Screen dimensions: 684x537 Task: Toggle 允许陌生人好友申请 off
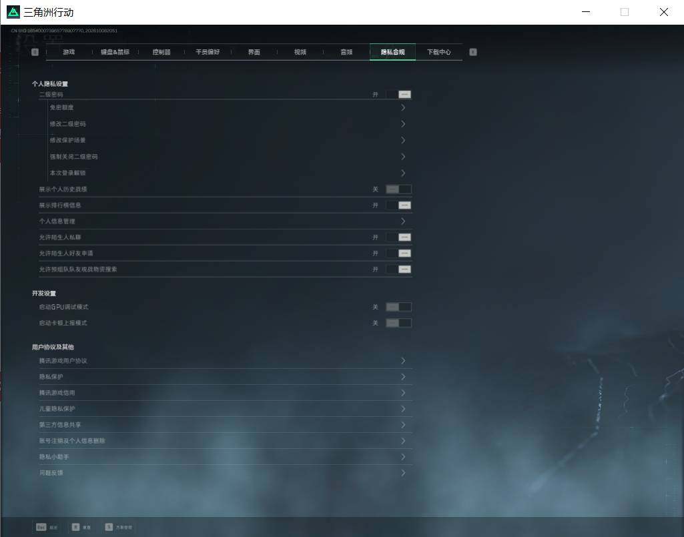pyautogui.click(x=398, y=253)
